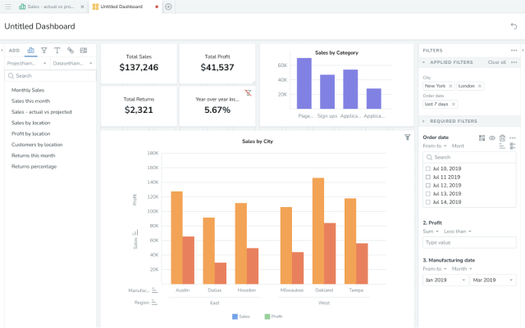Select the image widget icon in Add toolbar

[84, 50]
